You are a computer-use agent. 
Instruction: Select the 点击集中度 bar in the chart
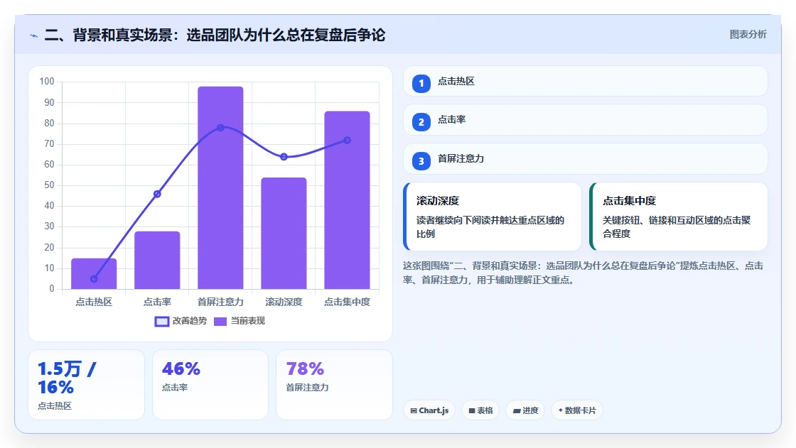[348, 200]
